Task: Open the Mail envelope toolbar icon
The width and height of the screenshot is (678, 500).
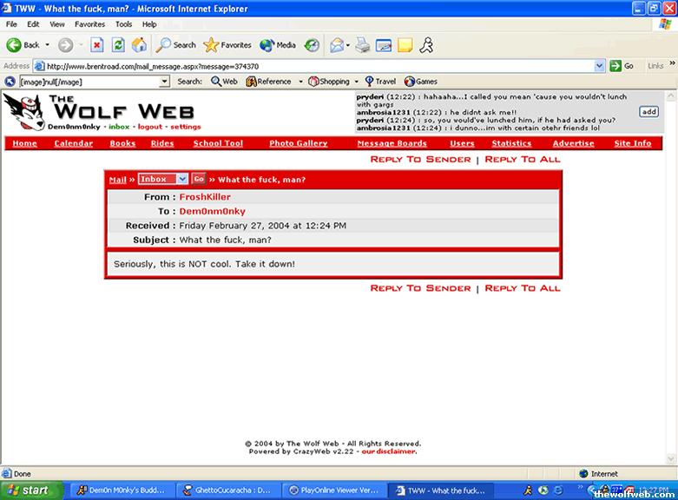Action: (337, 45)
